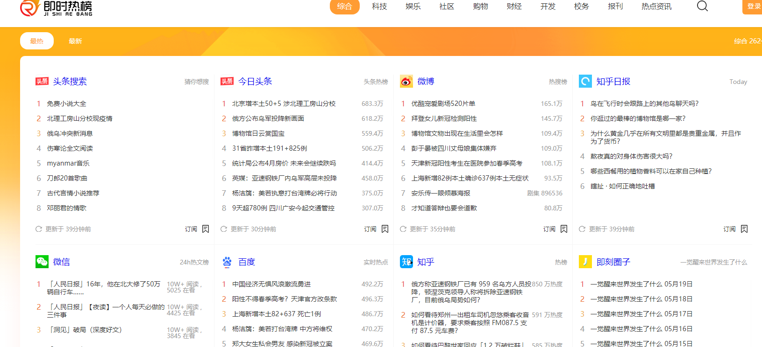This screenshot has width=762, height=347.
Task: Open the 热点资讯 tab
Action: pyautogui.click(x=656, y=7)
